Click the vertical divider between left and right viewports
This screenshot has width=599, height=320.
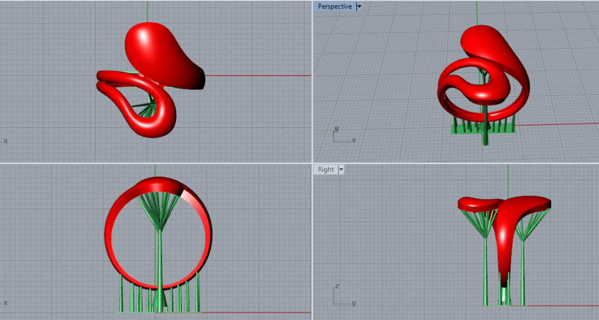click(312, 90)
